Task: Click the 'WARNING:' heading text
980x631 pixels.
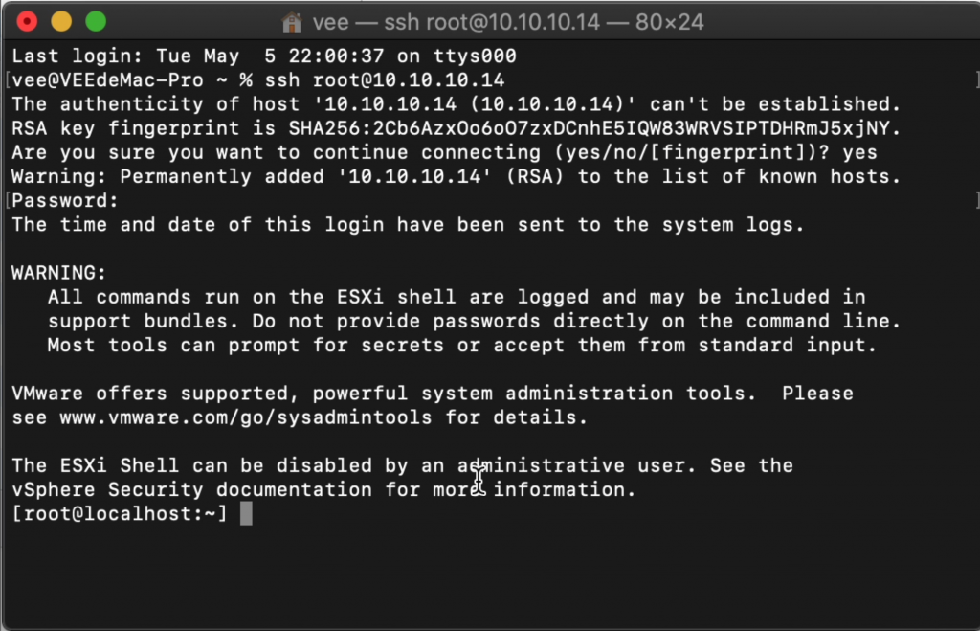Action: tap(58, 273)
